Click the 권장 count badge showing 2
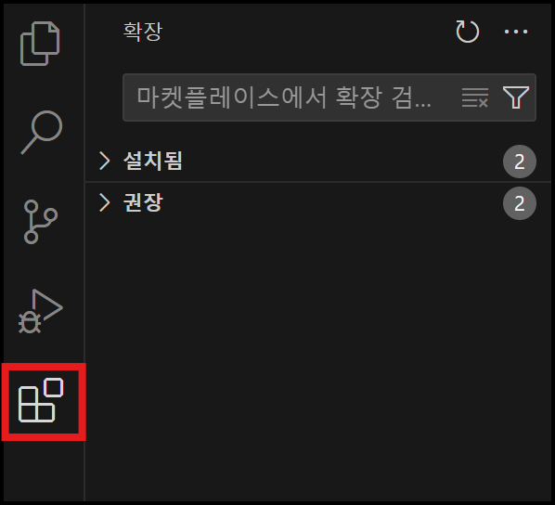Image resolution: width=555 pixels, height=505 pixels. point(519,203)
